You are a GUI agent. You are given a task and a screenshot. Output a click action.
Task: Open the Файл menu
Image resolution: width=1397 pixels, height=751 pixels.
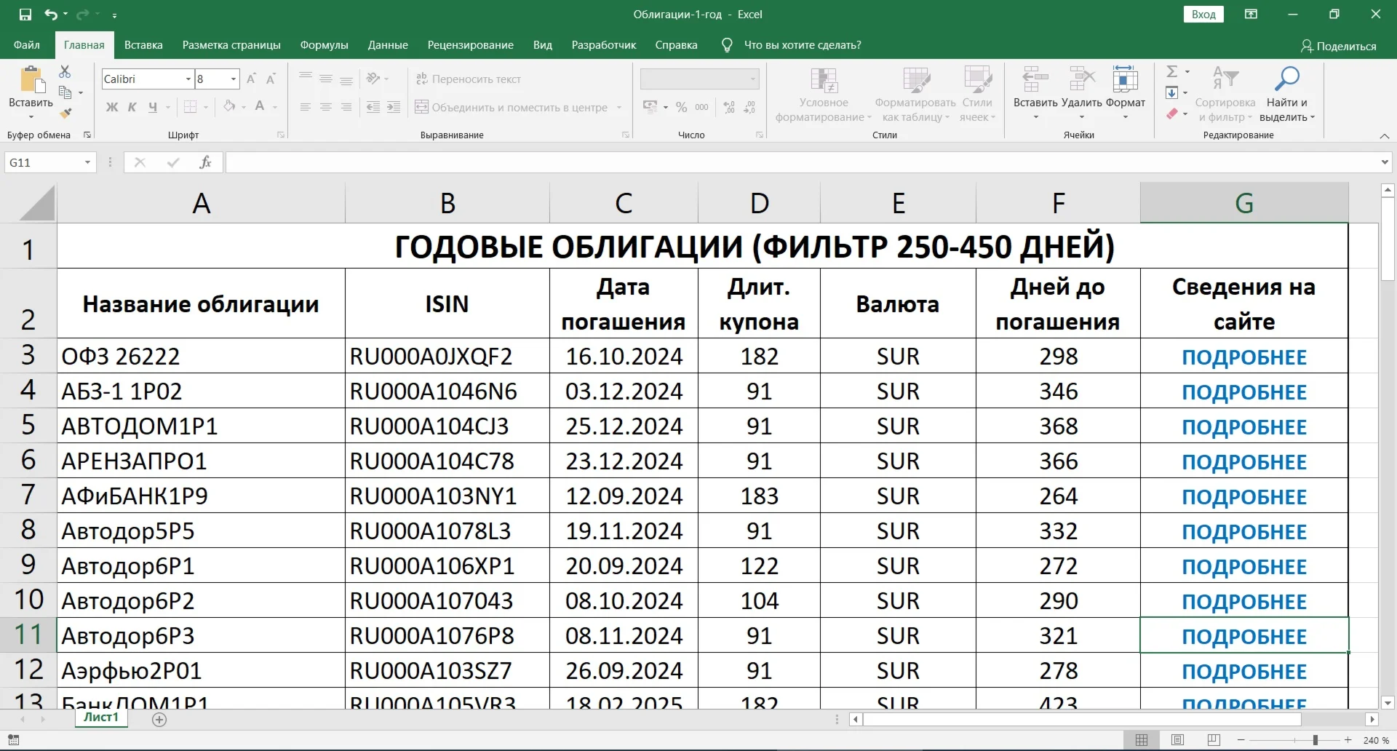26,44
